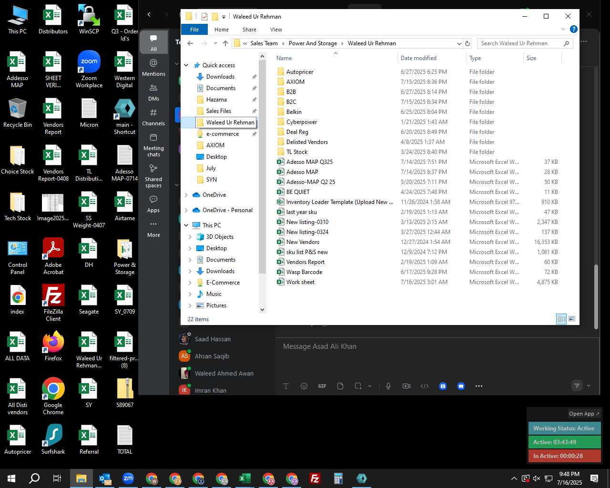The width and height of the screenshot is (610, 488).
Task: Open Surfshark desktop shortcut
Action: 53,439
